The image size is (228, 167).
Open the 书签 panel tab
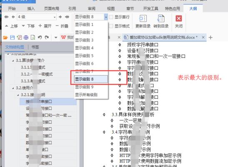click(35, 47)
